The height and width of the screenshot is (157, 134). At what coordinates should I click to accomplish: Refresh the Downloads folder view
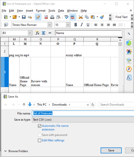93,105
